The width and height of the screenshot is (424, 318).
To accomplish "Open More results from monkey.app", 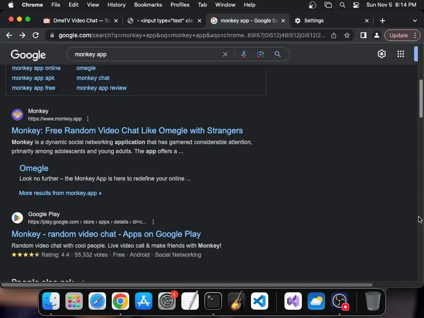I will pyautogui.click(x=60, y=193).
